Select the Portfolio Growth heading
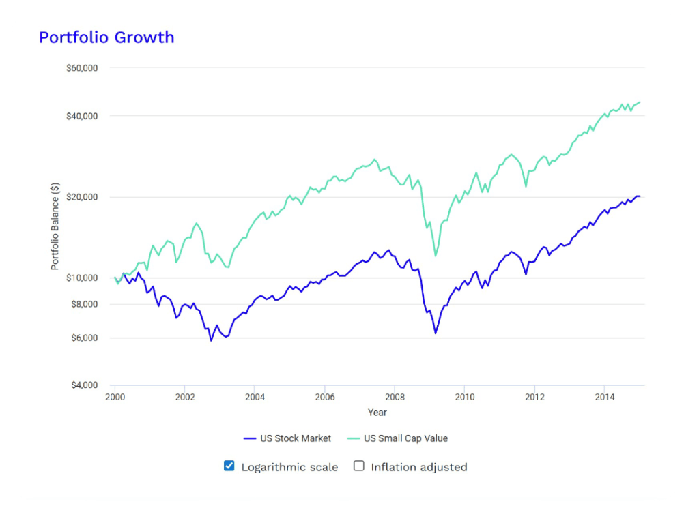 pyautogui.click(x=106, y=37)
